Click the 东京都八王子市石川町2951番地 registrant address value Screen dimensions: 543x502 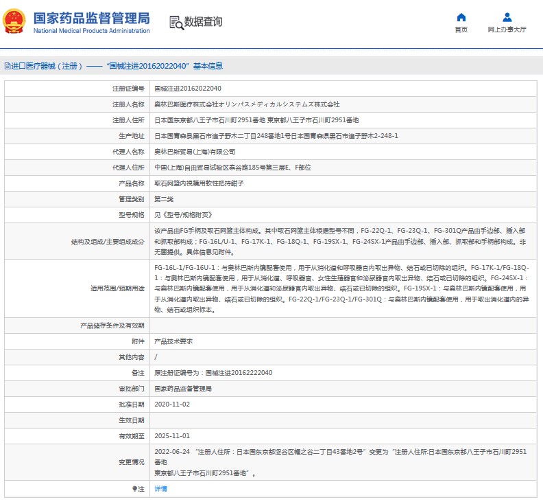(x=256, y=120)
